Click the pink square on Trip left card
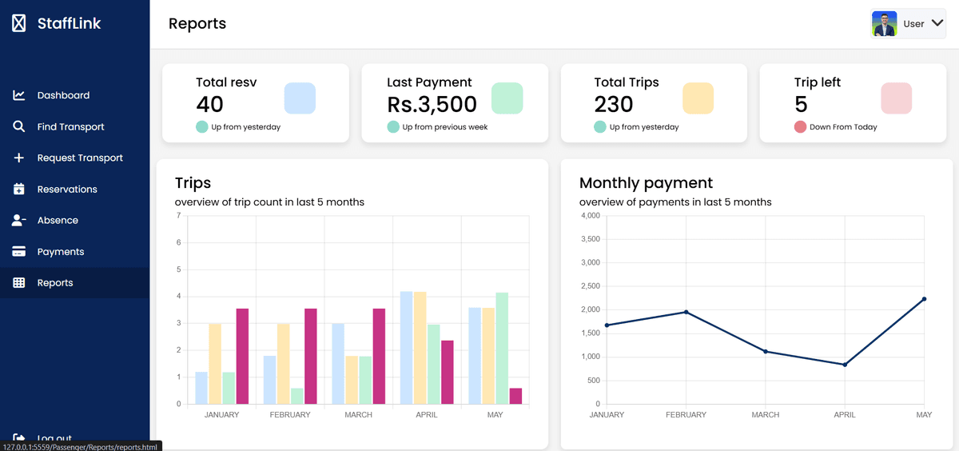 click(896, 98)
